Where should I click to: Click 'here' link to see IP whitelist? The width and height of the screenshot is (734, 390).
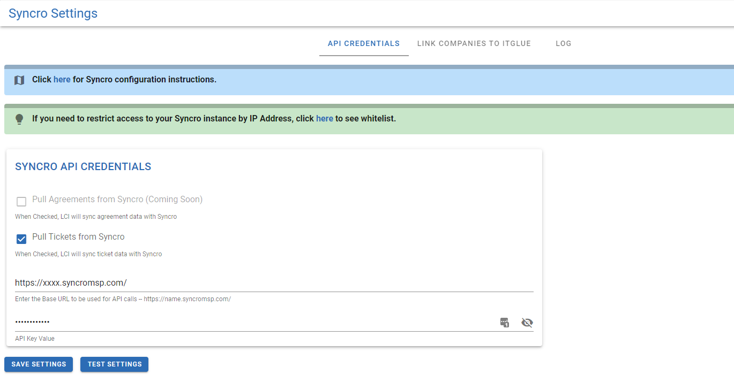(324, 118)
